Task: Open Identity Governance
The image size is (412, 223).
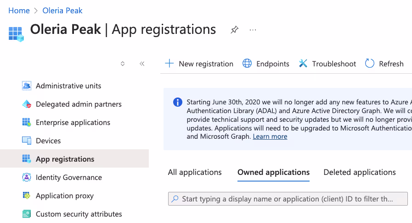Action: 69,178
